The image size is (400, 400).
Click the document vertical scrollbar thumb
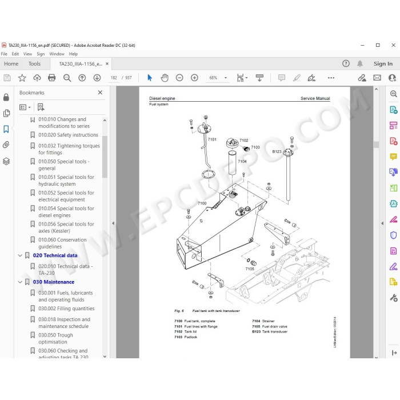[376, 145]
